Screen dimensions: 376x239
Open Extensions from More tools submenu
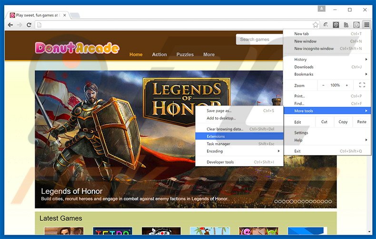[x=239, y=136]
